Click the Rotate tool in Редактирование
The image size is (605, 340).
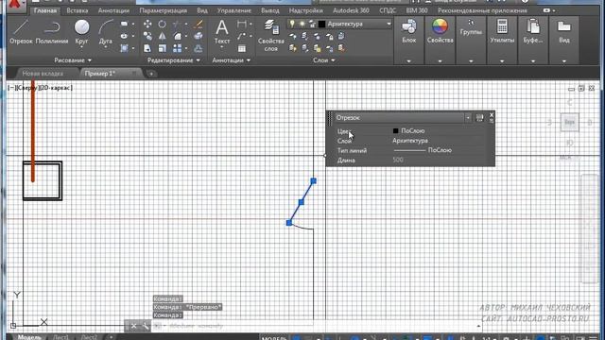tap(162, 24)
